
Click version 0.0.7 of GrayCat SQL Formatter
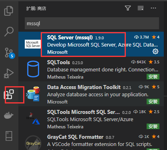tap(110, 138)
